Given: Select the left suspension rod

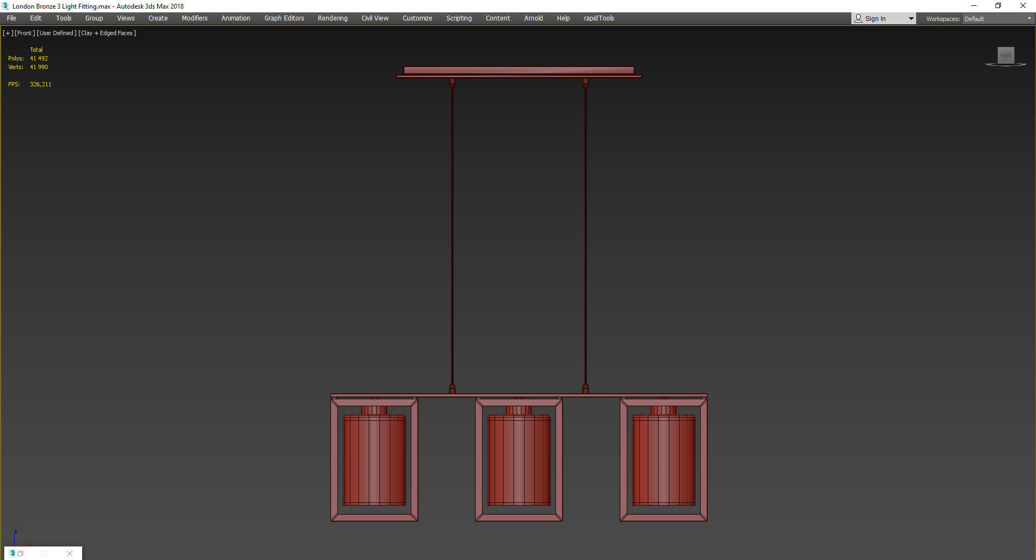Looking at the screenshot, I should [x=452, y=237].
